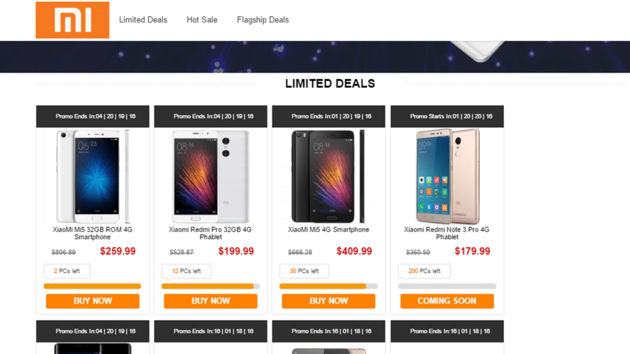The height and width of the screenshot is (354, 630).
Task: Click COMING SOON for Redmi Note 3 Pro
Action: point(447,301)
